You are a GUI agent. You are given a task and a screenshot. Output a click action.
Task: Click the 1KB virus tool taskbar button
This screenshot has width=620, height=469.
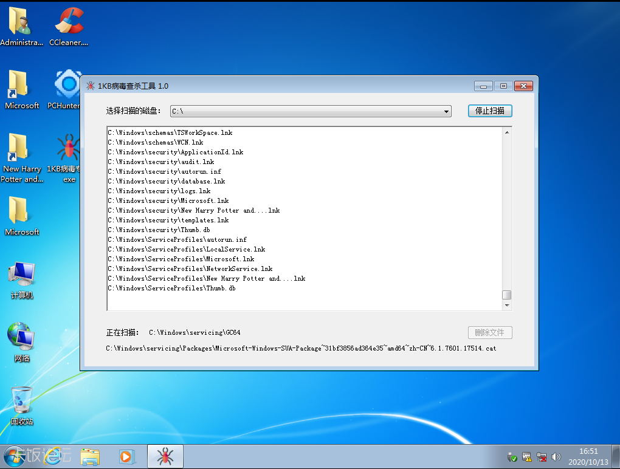165,457
